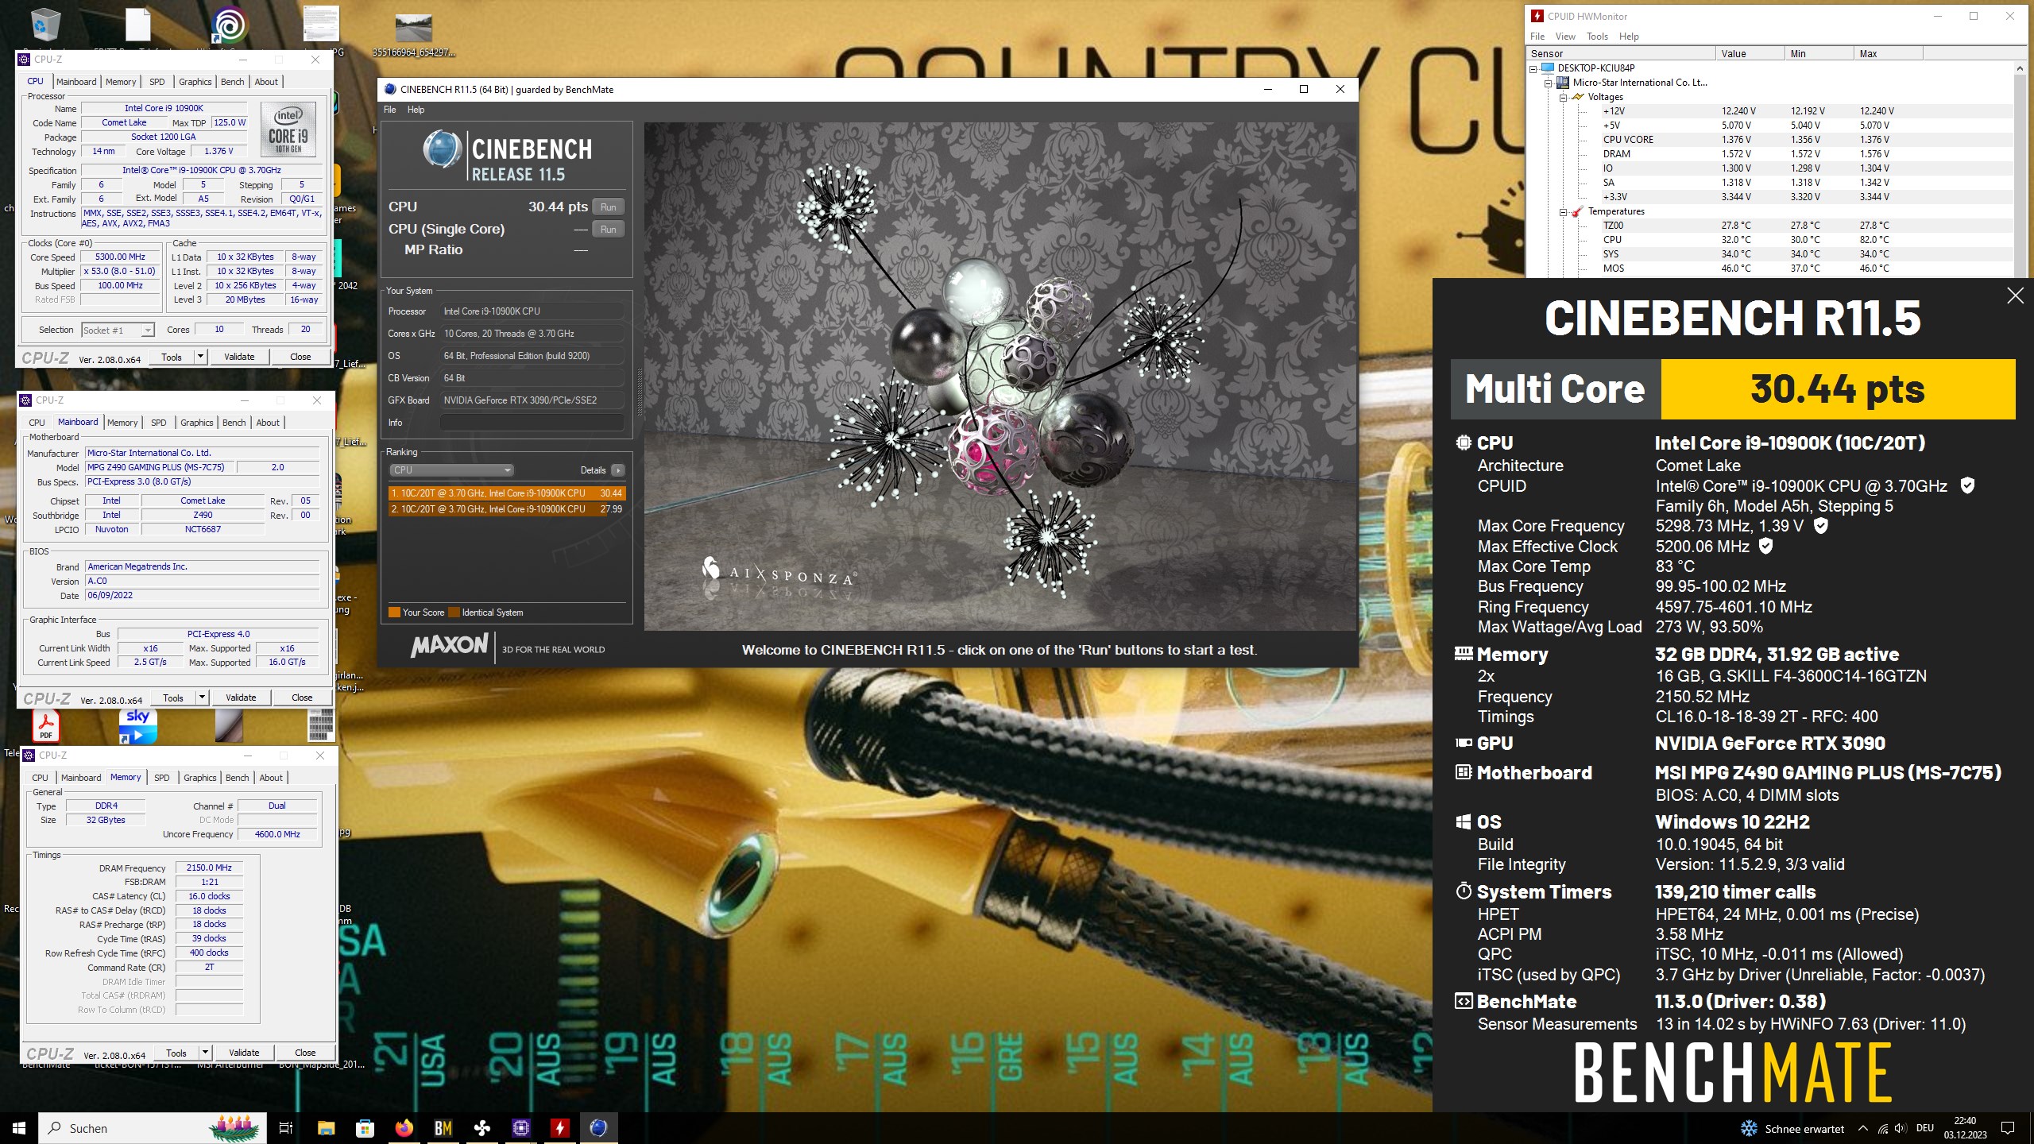Click the Max column header in HWMonitor
This screenshot has height=1144, width=2034.
pos(1888,54)
